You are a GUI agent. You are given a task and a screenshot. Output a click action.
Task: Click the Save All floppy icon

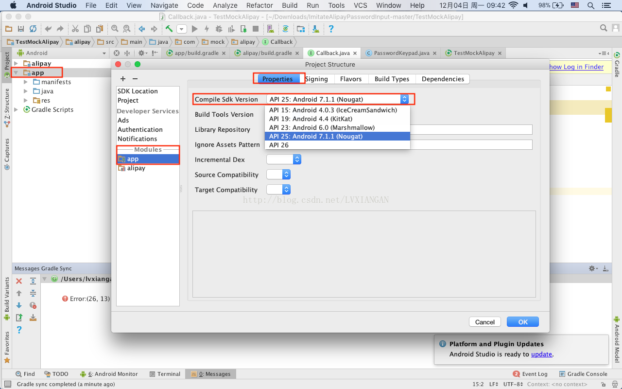click(x=21, y=29)
